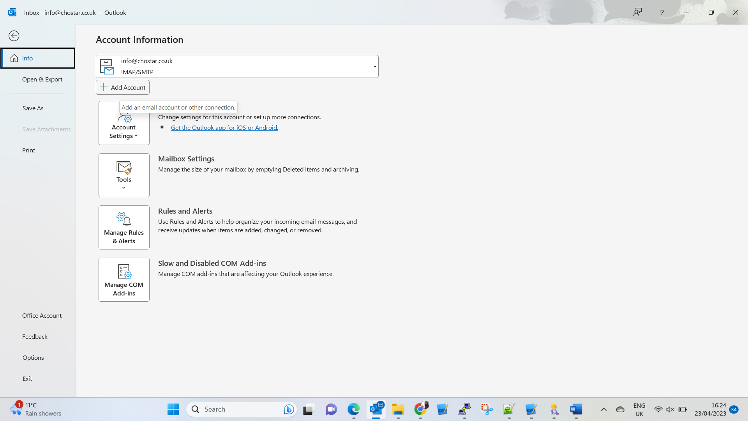Screen dimensions: 748x421
Task: Open Microsoft Edge from the taskbar
Action: pyautogui.click(x=353, y=409)
